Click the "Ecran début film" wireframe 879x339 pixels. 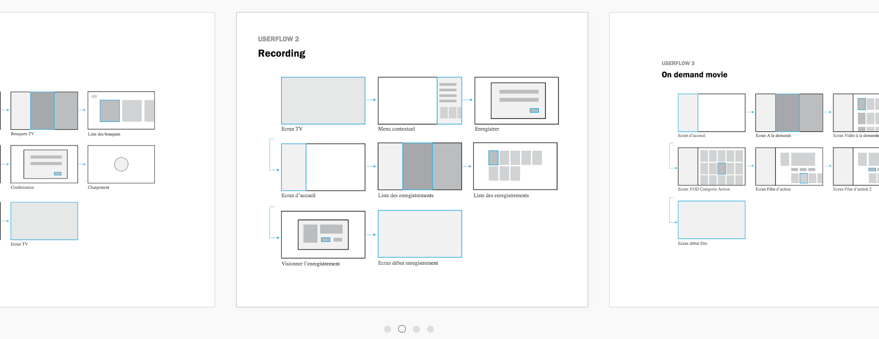(x=711, y=220)
